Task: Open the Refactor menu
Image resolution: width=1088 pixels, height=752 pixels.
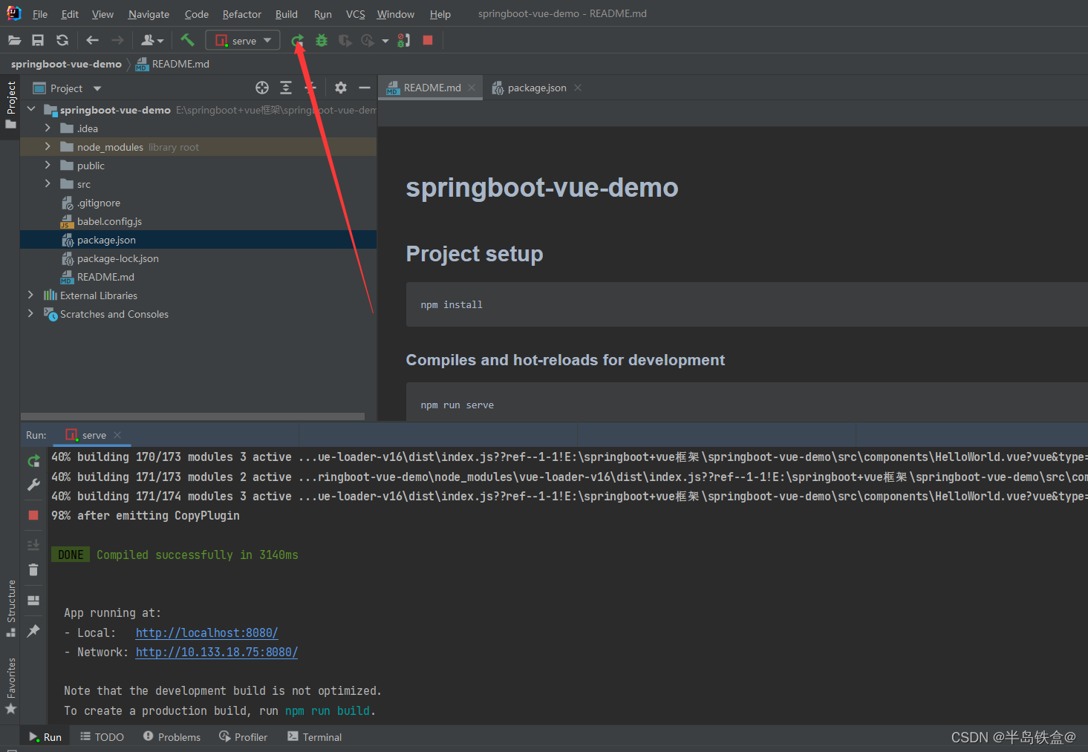Action: 242,14
